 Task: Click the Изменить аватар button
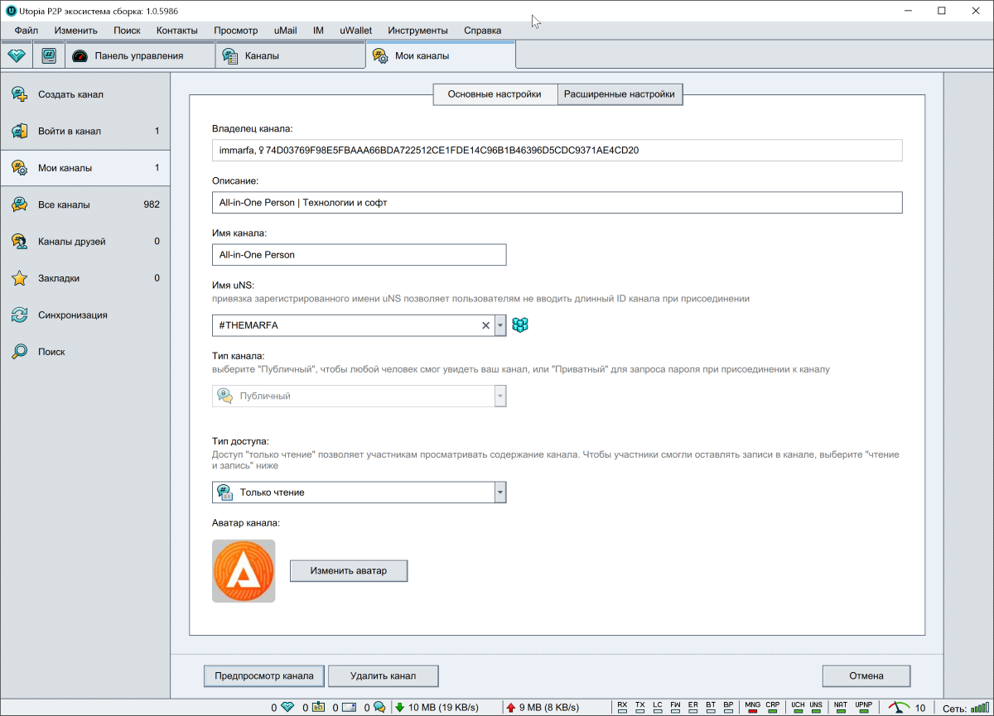(349, 571)
